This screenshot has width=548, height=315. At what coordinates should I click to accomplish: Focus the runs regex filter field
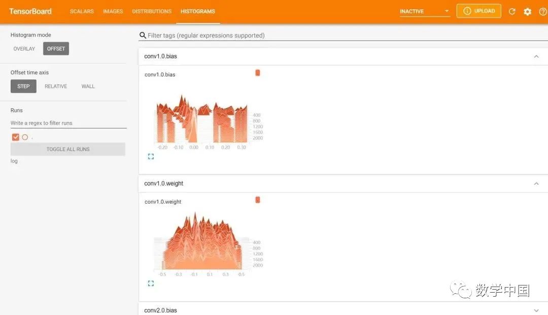(68, 123)
